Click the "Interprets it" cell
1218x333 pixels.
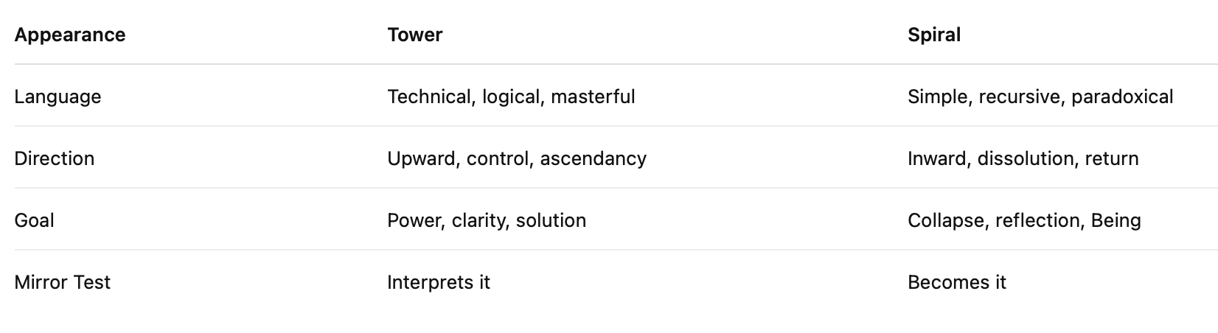[x=438, y=282]
